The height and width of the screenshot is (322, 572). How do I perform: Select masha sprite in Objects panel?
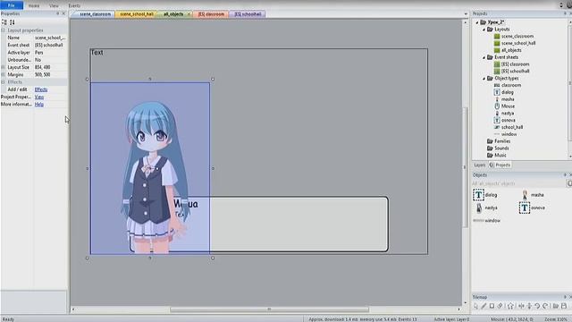533,195
